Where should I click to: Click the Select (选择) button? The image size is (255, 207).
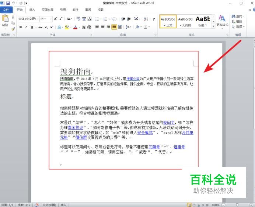[238, 27]
